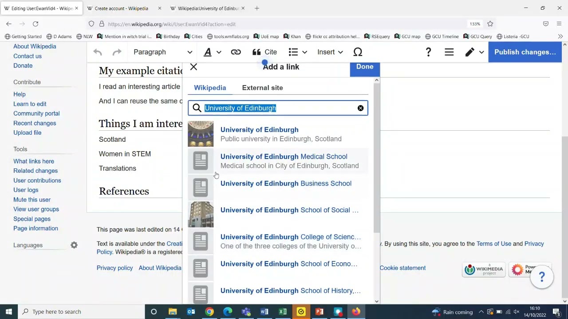
Task: Bookmark this page with star icon
Action: click(x=490, y=24)
